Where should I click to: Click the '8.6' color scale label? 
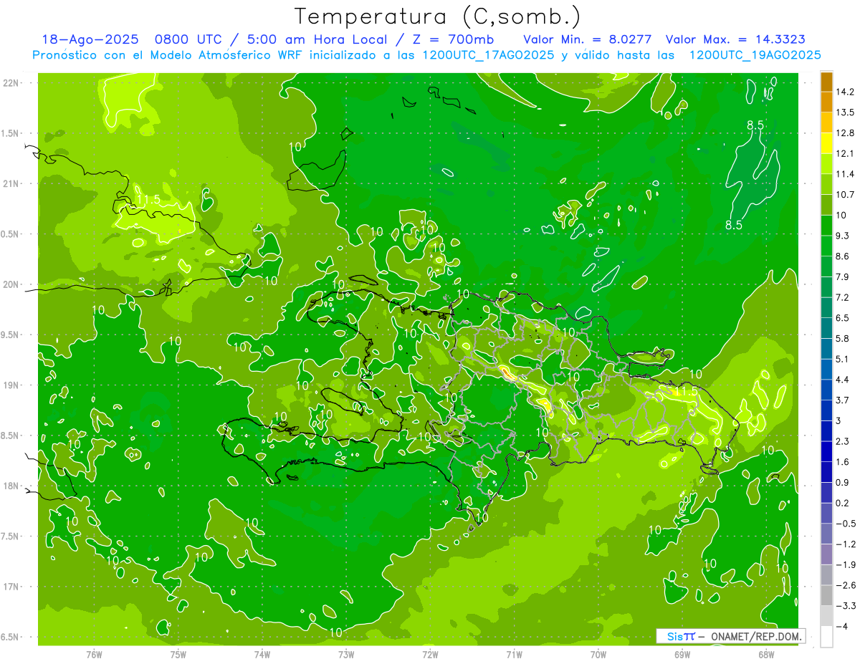844,256
